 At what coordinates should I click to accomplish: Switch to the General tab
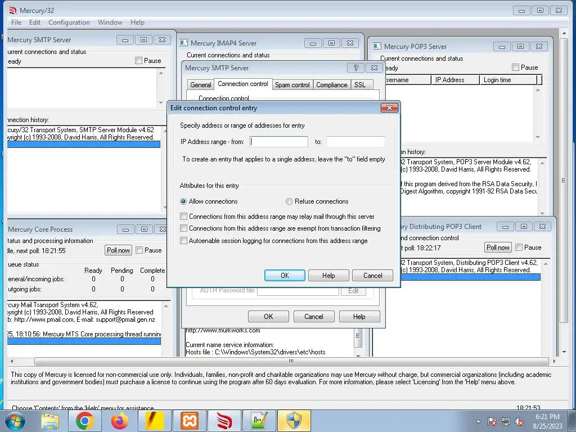(201, 85)
